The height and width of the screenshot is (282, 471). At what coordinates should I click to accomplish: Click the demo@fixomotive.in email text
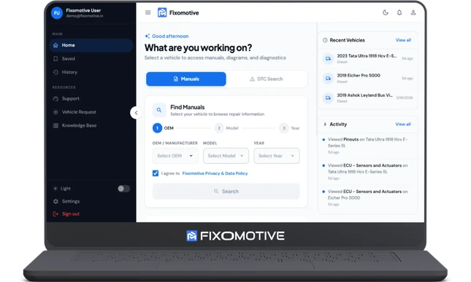pyautogui.click(x=85, y=16)
